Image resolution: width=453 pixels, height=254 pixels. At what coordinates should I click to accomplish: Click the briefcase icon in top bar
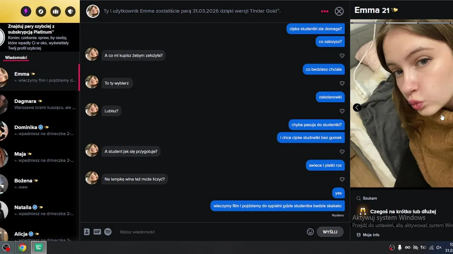pos(56,12)
